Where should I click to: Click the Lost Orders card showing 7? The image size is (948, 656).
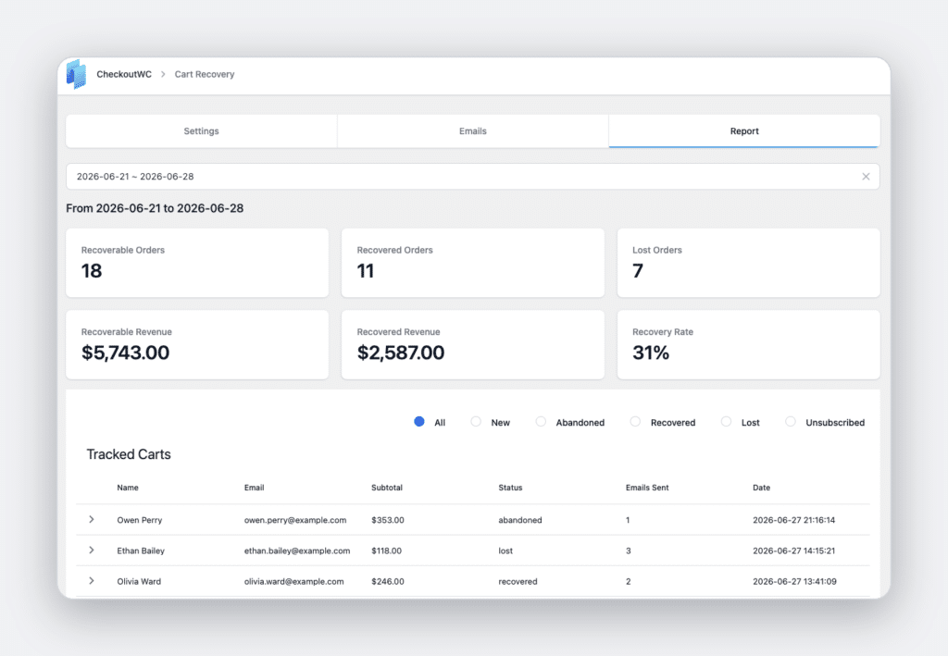click(748, 263)
